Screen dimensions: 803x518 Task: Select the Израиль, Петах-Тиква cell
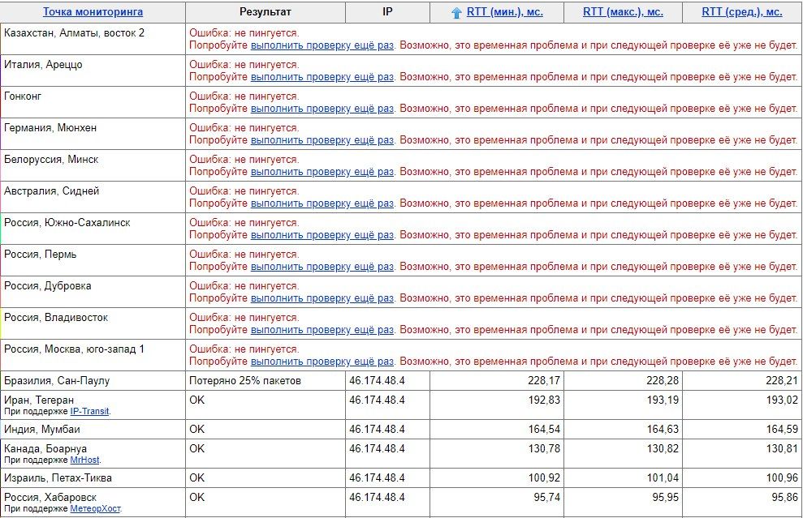click(93, 478)
